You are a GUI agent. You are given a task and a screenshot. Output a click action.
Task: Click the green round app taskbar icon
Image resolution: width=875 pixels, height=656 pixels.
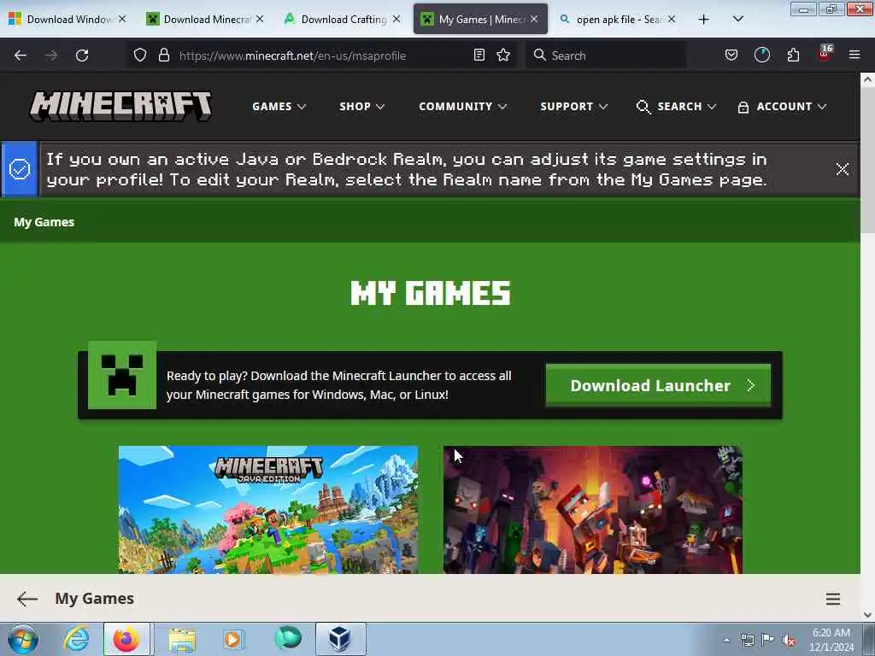tap(288, 639)
